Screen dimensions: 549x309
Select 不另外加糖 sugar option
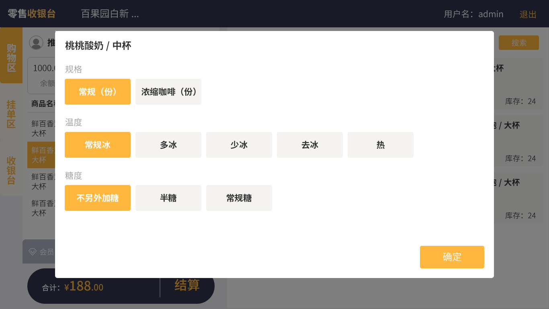coord(98,198)
